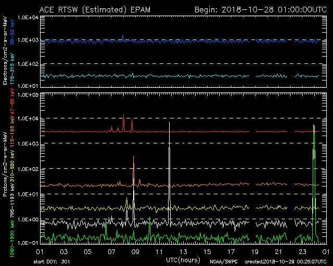333x266 pixels.
Task: Click the hour 13 tick on the time axis
Action: pos(183,251)
